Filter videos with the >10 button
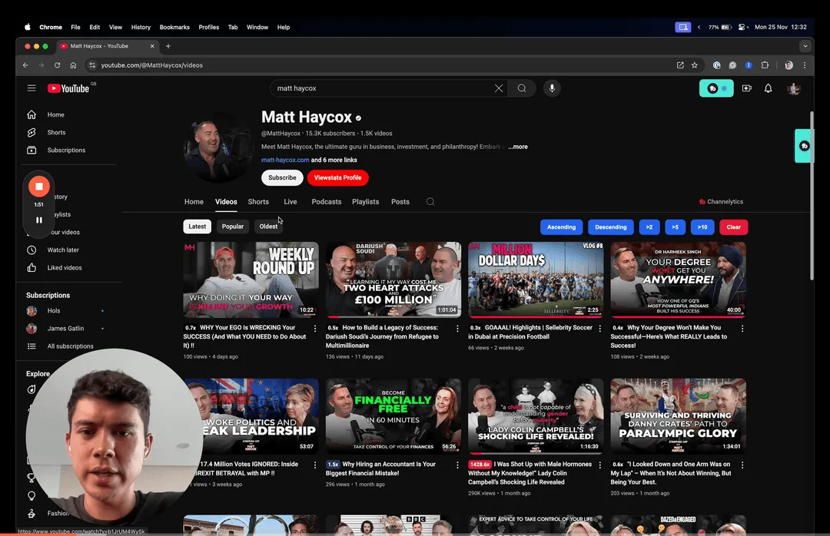The image size is (830, 536). pos(702,227)
